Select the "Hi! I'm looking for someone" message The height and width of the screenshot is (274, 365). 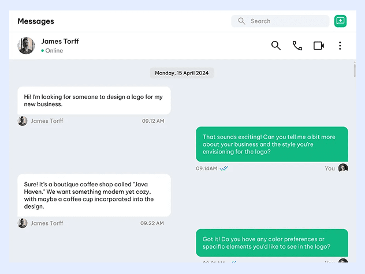(x=94, y=101)
